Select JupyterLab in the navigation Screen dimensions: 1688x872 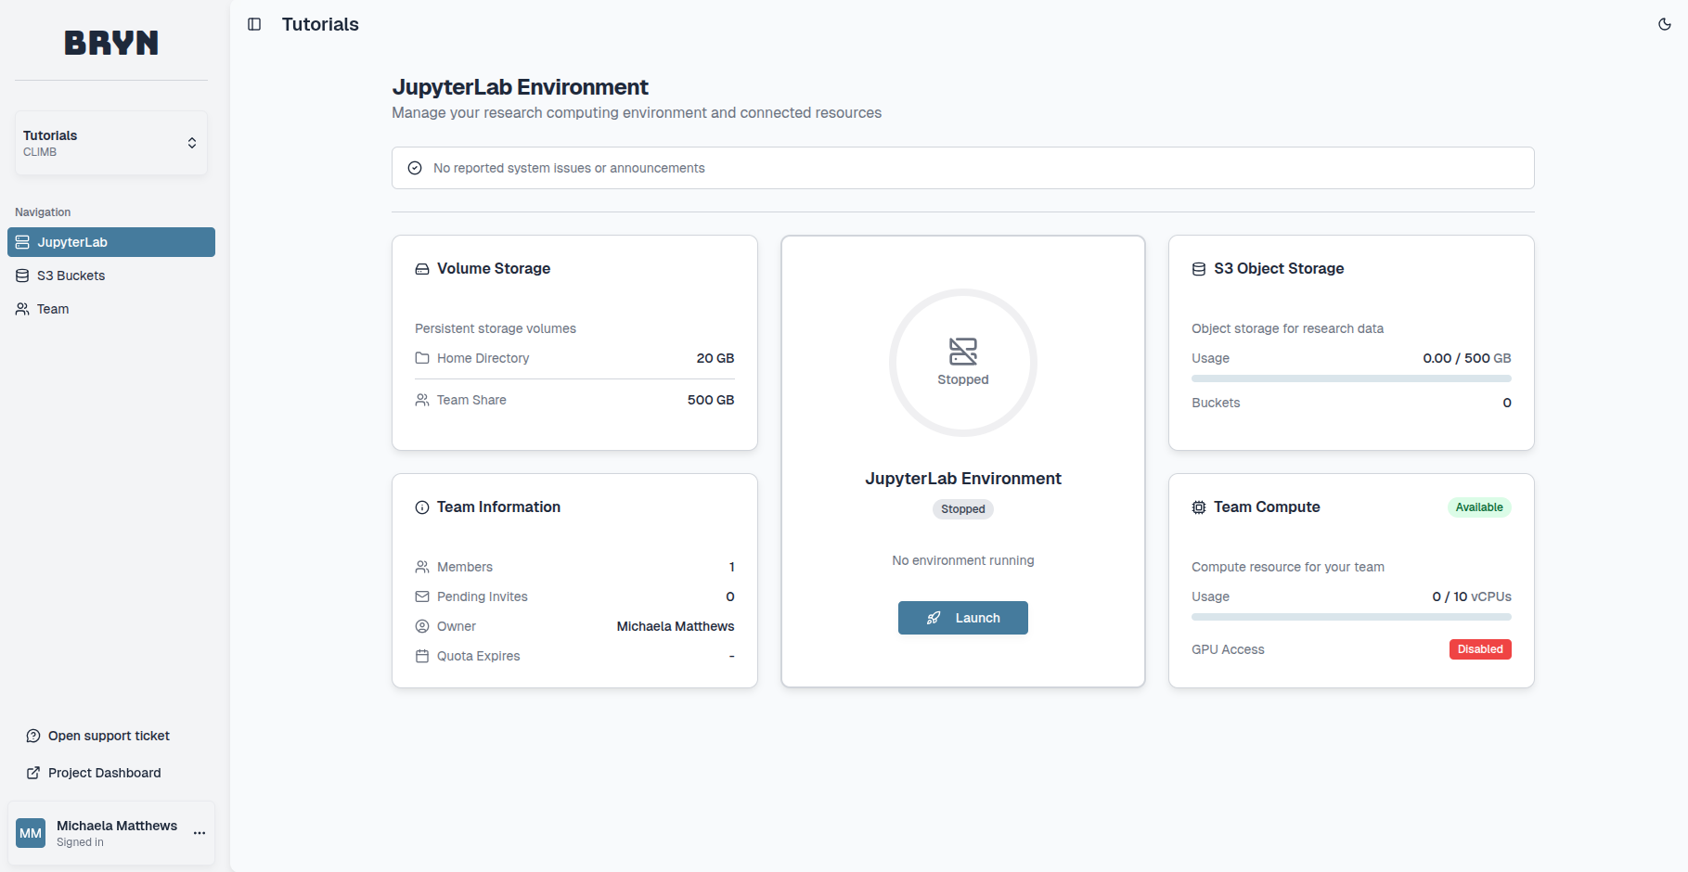[111, 242]
